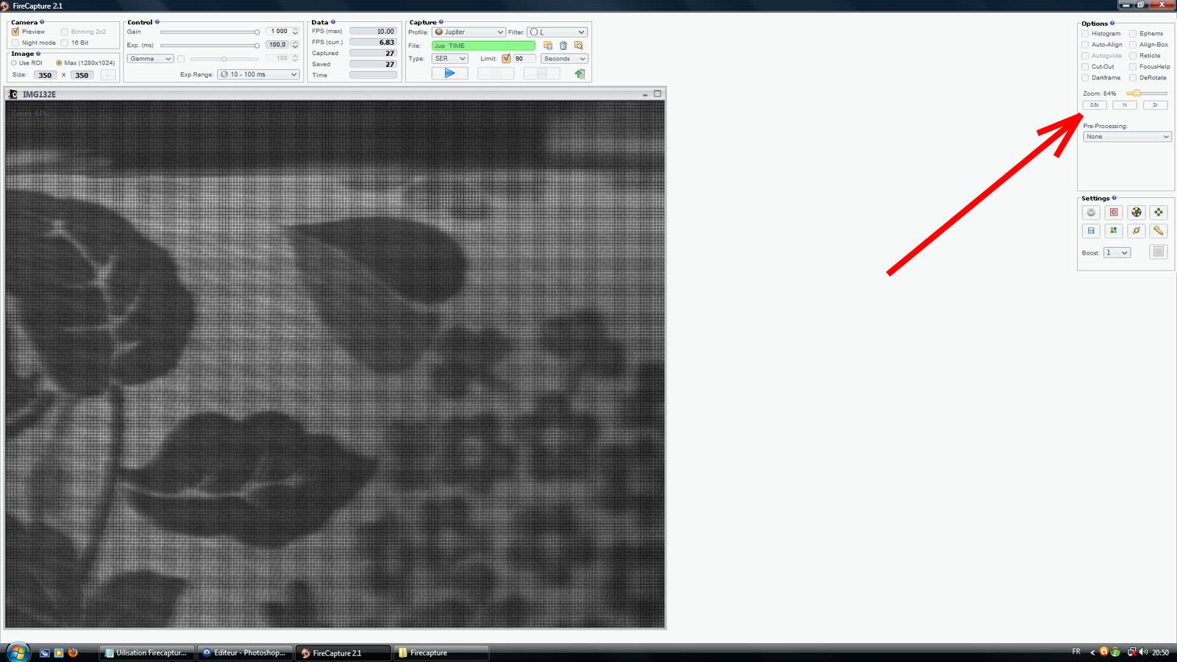Set zoom with the 2x button
Image resolution: width=1177 pixels, height=662 pixels.
tap(1155, 105)
